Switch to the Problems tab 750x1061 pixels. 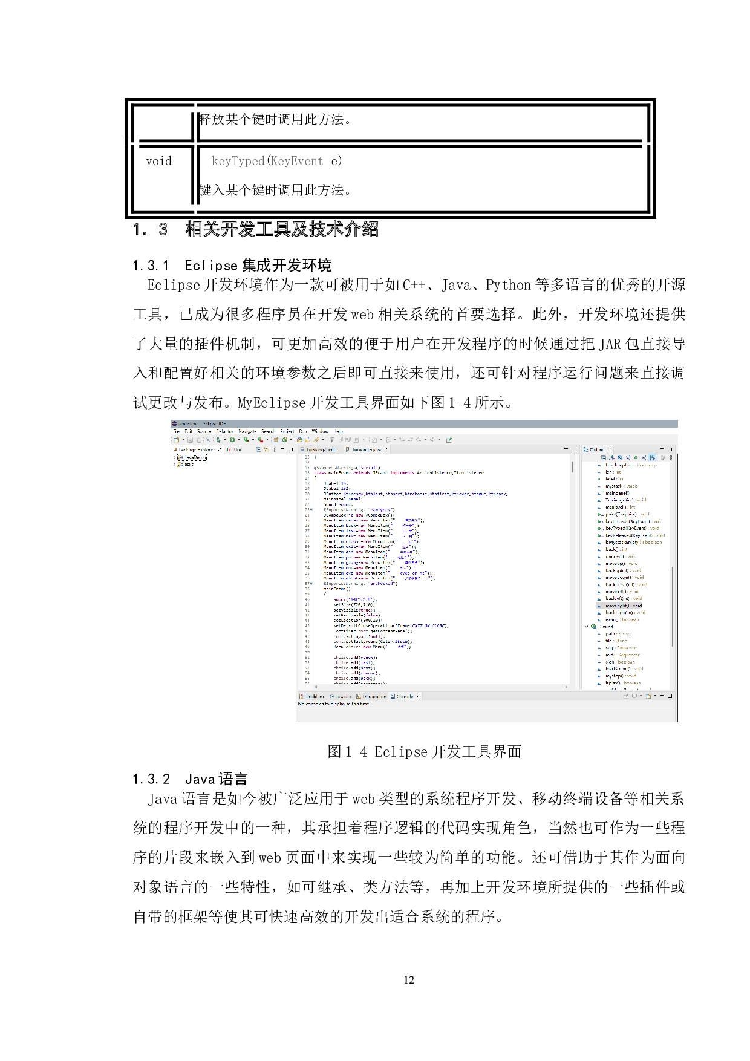pos(312,696)
